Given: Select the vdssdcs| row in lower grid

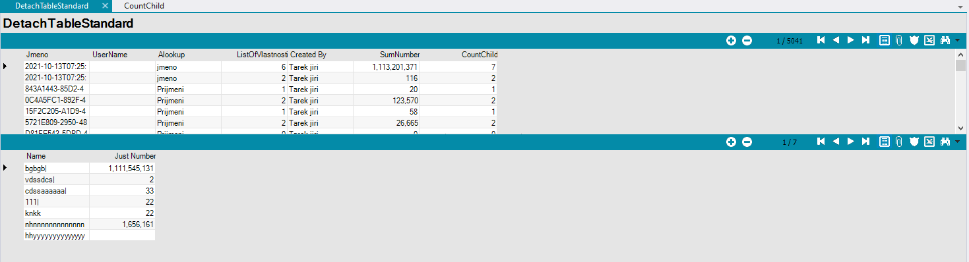Looking at the screenshot, I should pos(89,180).
